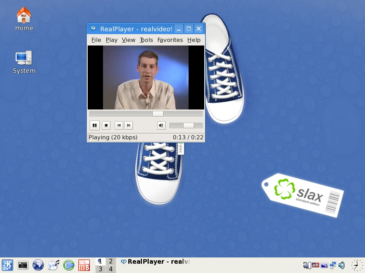Launch the CD music player icon
Screen dimensions: 365x273
[x=53, y=265]
